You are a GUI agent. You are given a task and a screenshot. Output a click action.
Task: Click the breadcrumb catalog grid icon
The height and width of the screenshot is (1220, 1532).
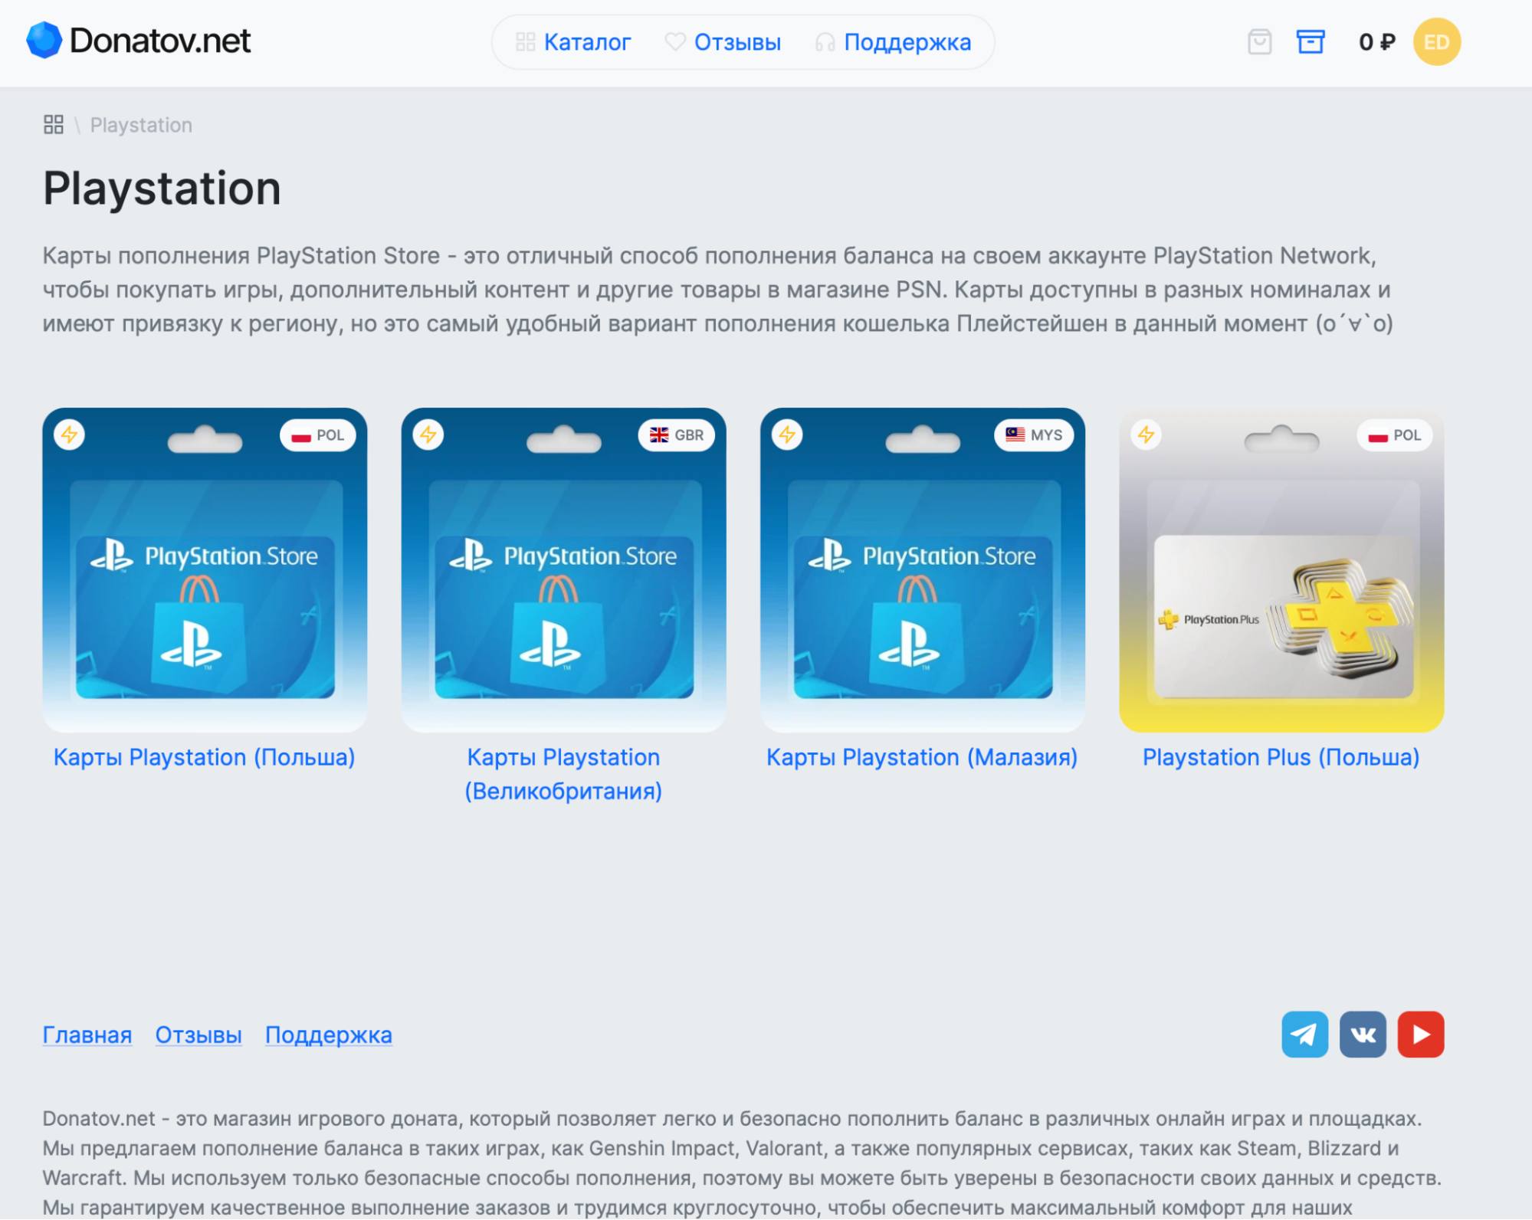[x=54, y=124]
